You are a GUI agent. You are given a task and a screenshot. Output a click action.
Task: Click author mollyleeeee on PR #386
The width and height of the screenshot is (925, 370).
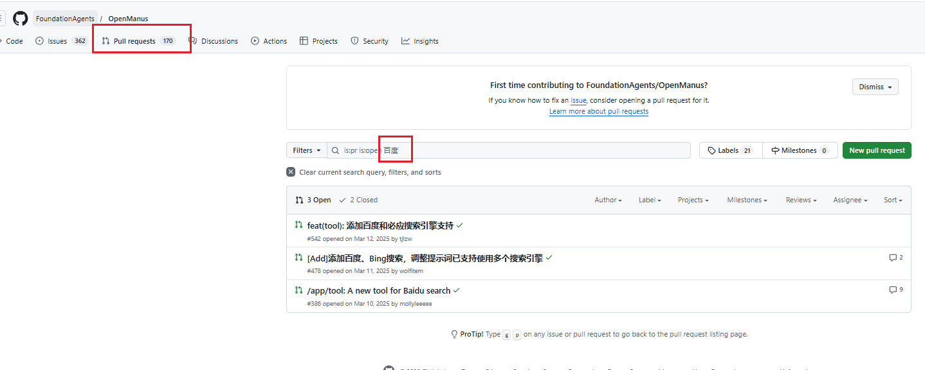pos(416,304)
